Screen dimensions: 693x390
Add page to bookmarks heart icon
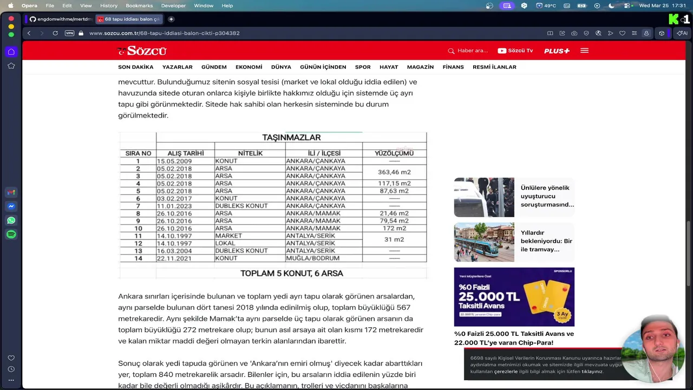622,33
